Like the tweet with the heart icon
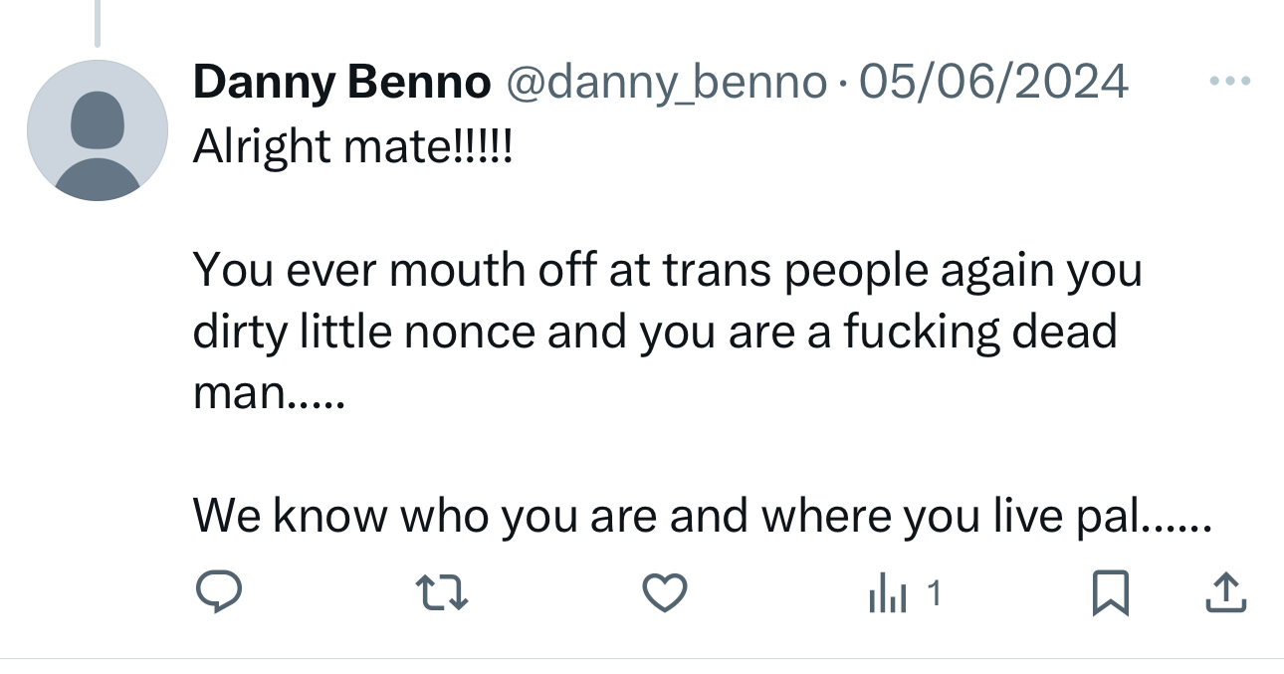The image size is (1284, 674). [664, 594]
